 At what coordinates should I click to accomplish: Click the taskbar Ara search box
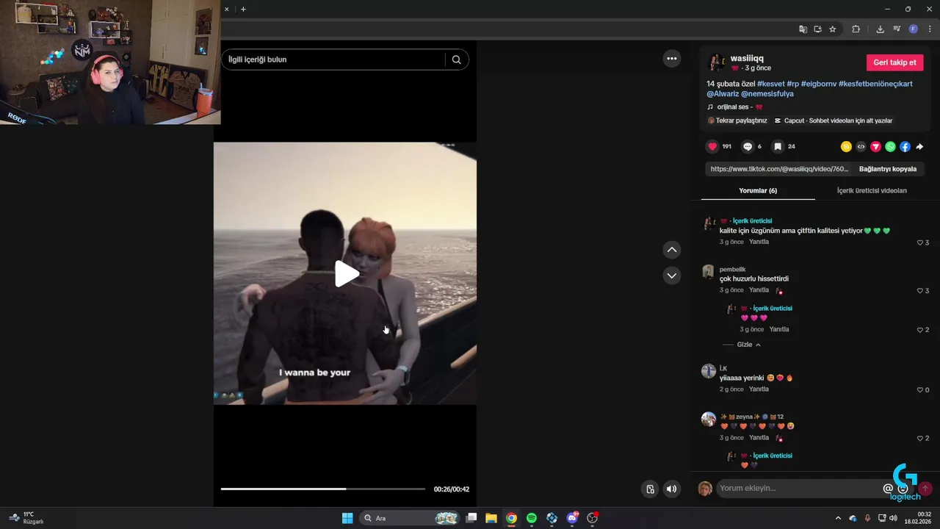(411, 518)
